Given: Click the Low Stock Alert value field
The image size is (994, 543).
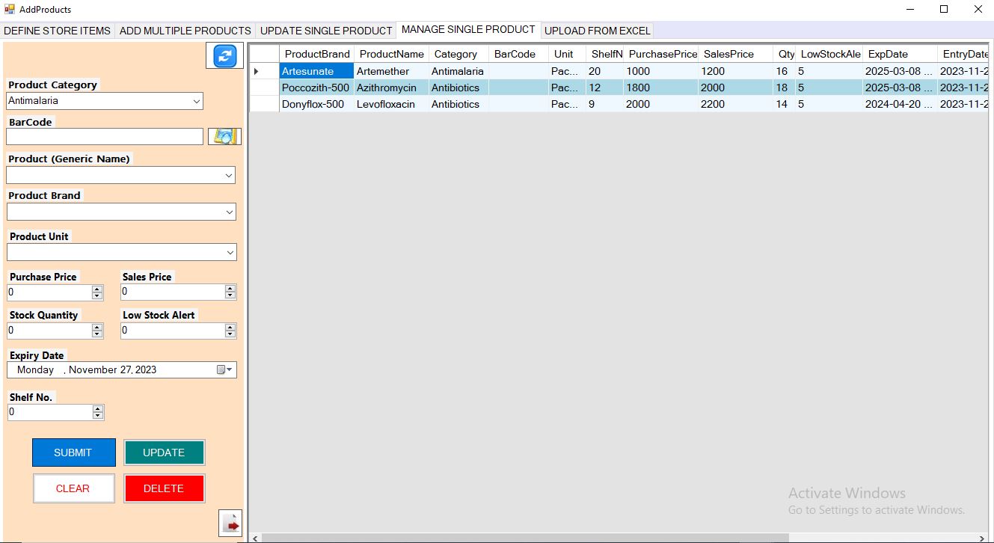Looking at the screenshot, I should tap(172, 331).
